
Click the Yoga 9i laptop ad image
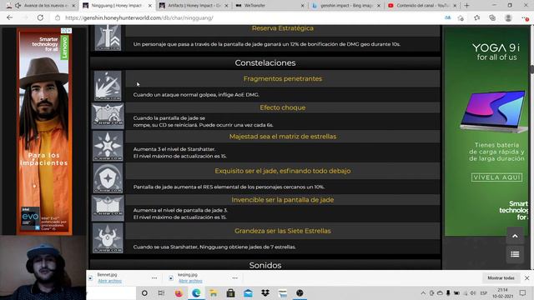click(x=493, y=111)
